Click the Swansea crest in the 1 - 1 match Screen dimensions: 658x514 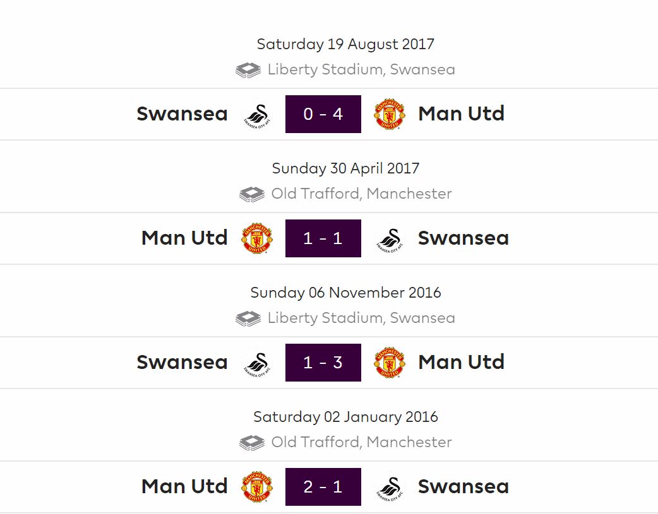coord(390,238)
